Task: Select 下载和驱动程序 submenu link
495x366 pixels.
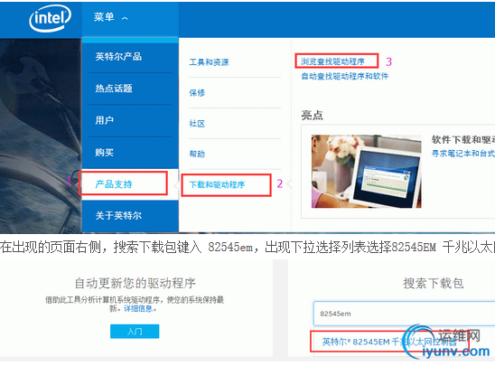Action: [217, 184]
